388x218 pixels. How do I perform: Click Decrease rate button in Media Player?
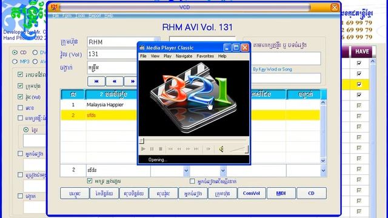click(179, 149)
